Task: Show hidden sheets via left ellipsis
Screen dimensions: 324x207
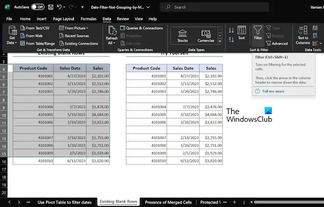Action: [28, 202]
